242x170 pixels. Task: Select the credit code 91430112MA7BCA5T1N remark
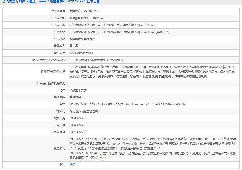[169, 104]
